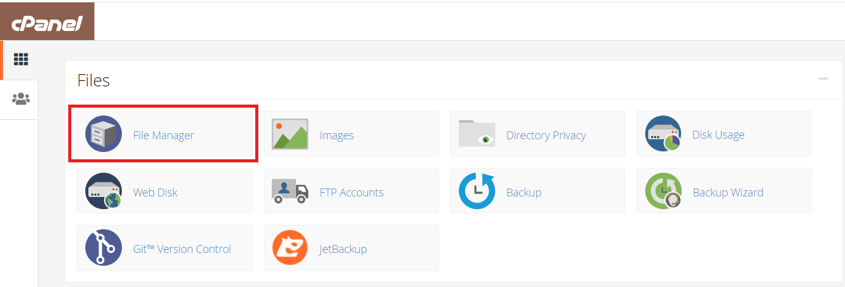Open the User Manager sidebar tab

21,99
